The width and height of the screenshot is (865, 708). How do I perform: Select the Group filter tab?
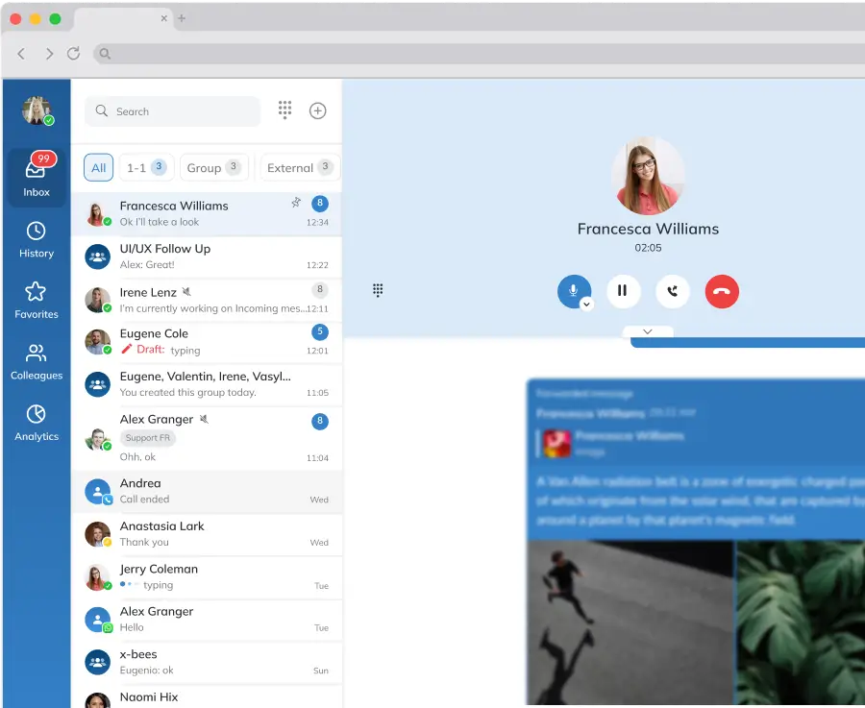(x=213, y=167)
